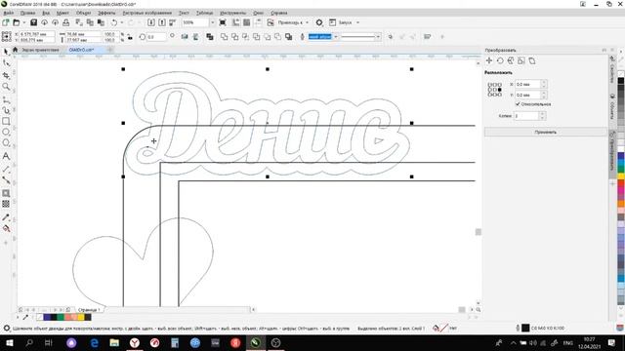Open the Bitmaps menu
625x351 pixels.
[x=146, y=13]
